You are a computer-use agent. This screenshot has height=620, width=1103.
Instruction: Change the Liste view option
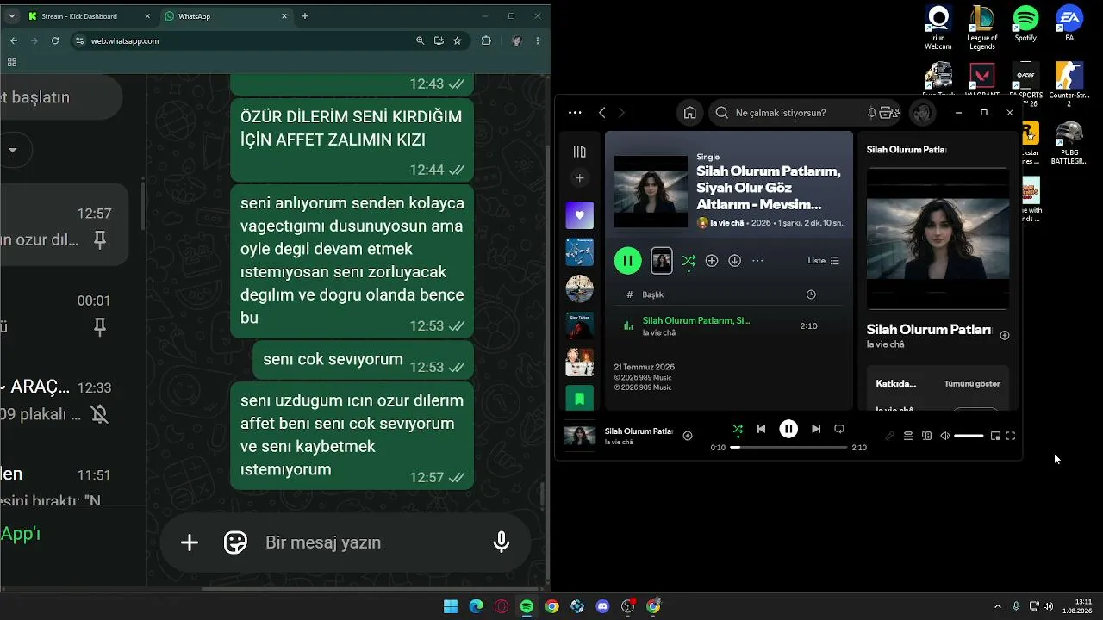(824, 261)
